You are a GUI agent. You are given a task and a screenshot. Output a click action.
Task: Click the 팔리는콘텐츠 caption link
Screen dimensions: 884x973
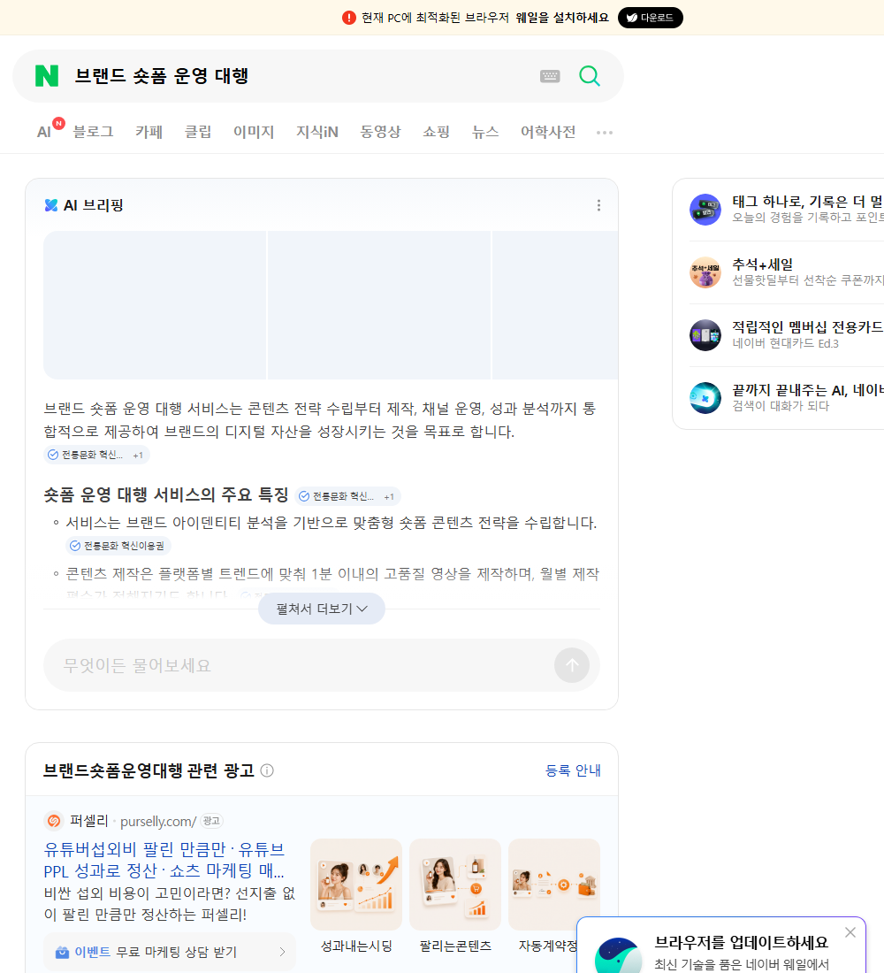tap(454, 946)
